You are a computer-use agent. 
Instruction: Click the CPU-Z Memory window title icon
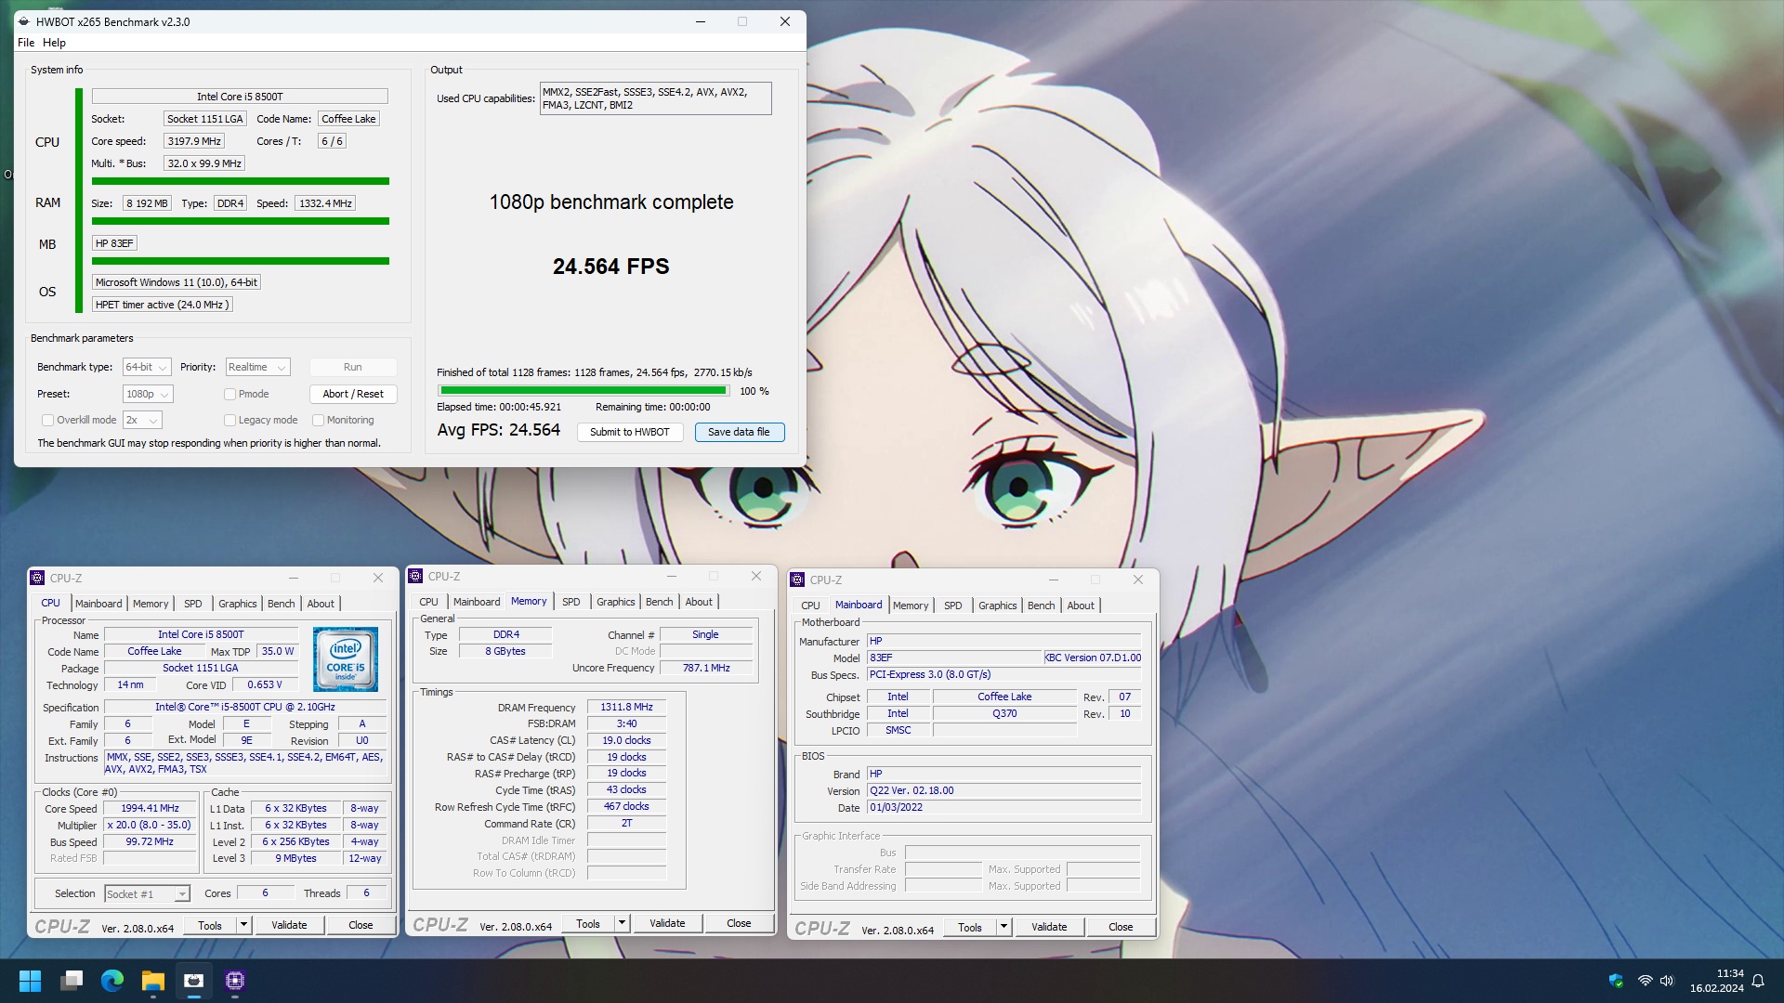pyautogui.click(x=415, y=576)
